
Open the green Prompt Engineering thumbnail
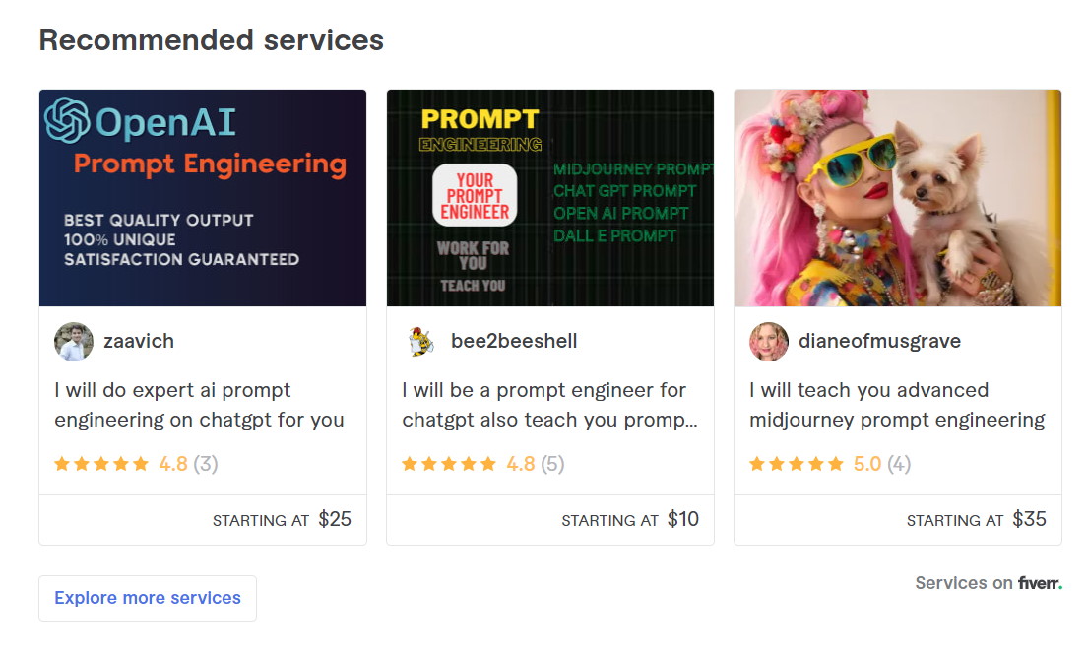click(x=550, y=198)
